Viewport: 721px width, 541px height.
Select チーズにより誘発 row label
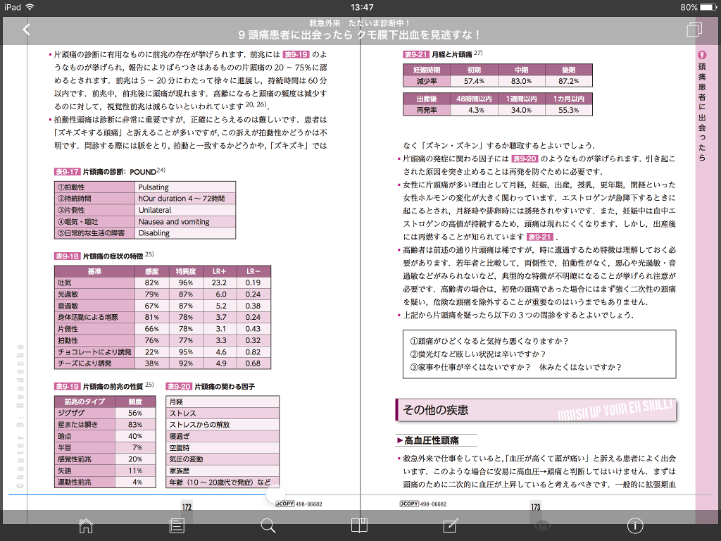click(94, 363)
